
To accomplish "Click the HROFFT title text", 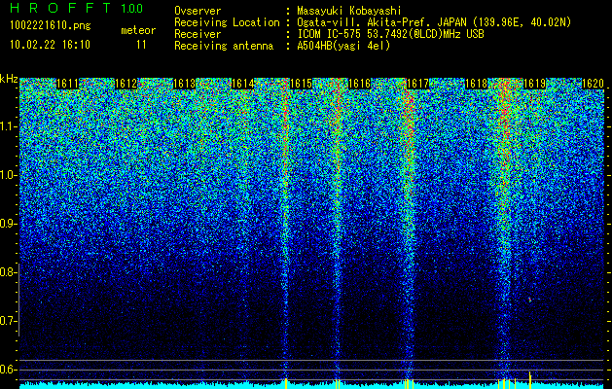I will [60, 8].
